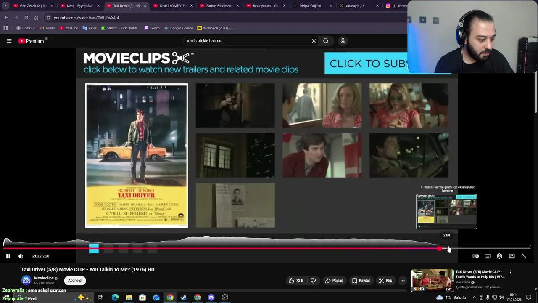
Task: Exit full screen with the player corner icon
Action: 524,256
